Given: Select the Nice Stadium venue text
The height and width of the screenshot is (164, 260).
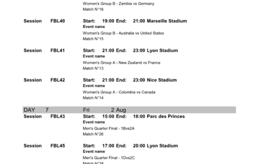Looking at the screenshot, I should click(x=161, y=80).
